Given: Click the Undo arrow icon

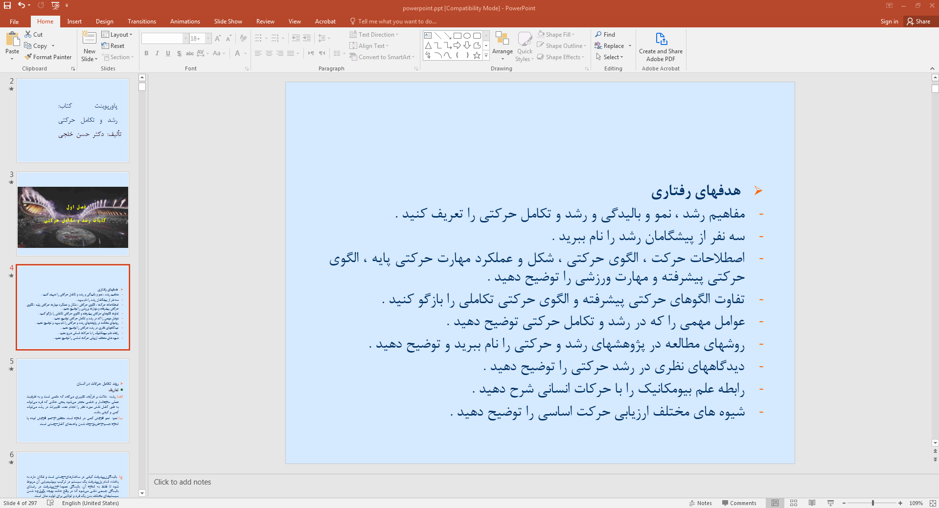Looking at the screenshot, I should 21,5.
